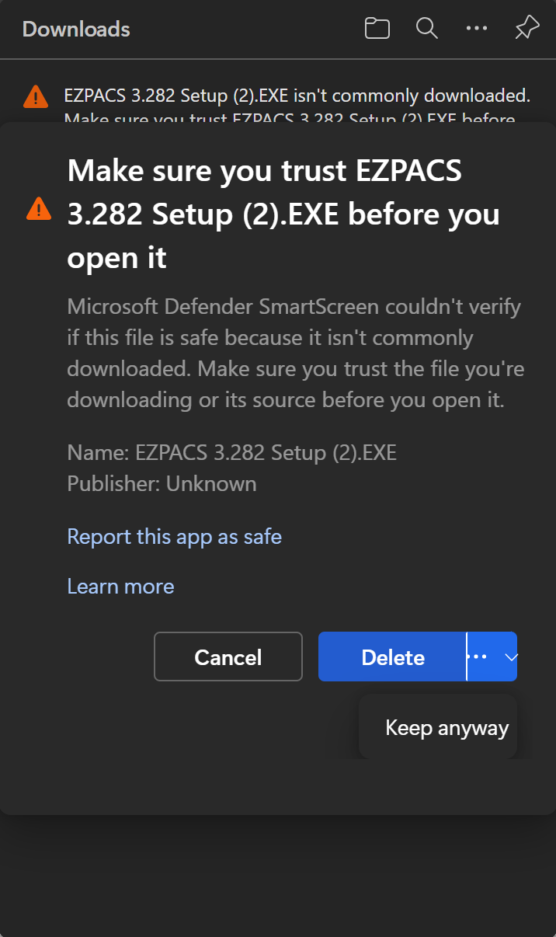This screenshot has height=937, width=556.
Task: Click the Name: EZPACS 3.282 Setup line
Action: pos(231,452)
